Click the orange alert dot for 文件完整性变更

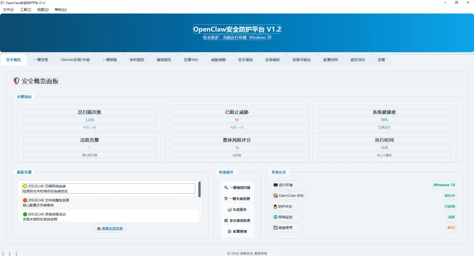point(25,200)
